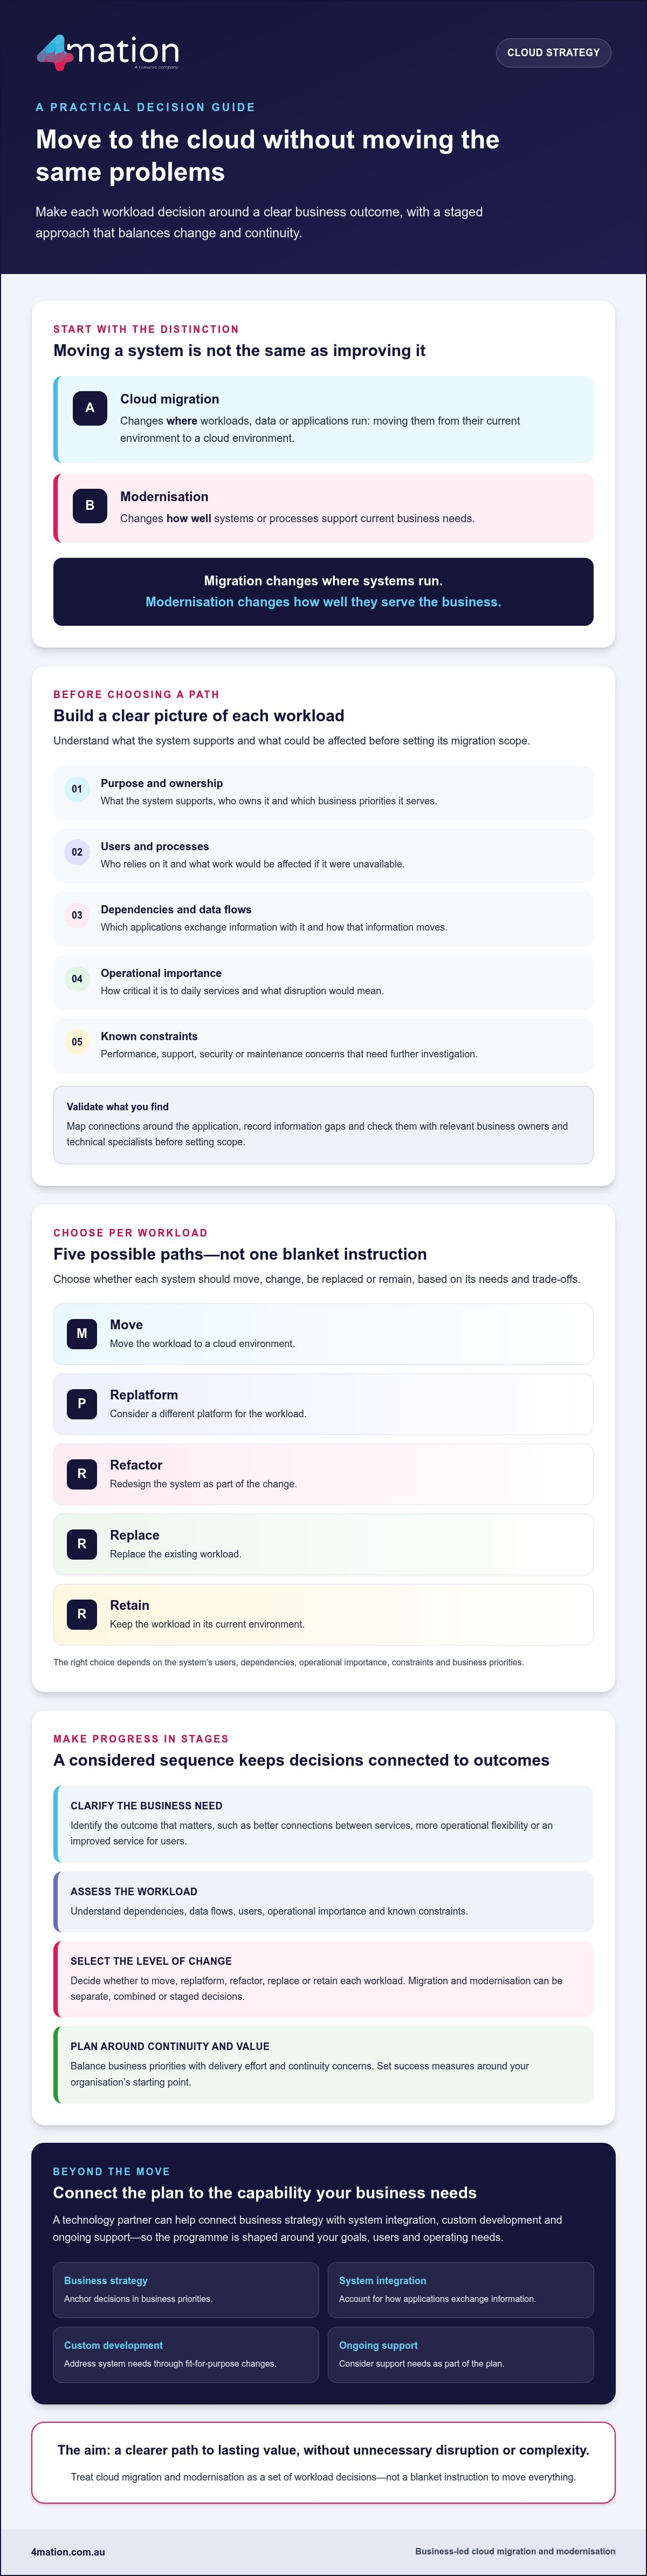Select the A icon for Cloud migration

point(90,408)
